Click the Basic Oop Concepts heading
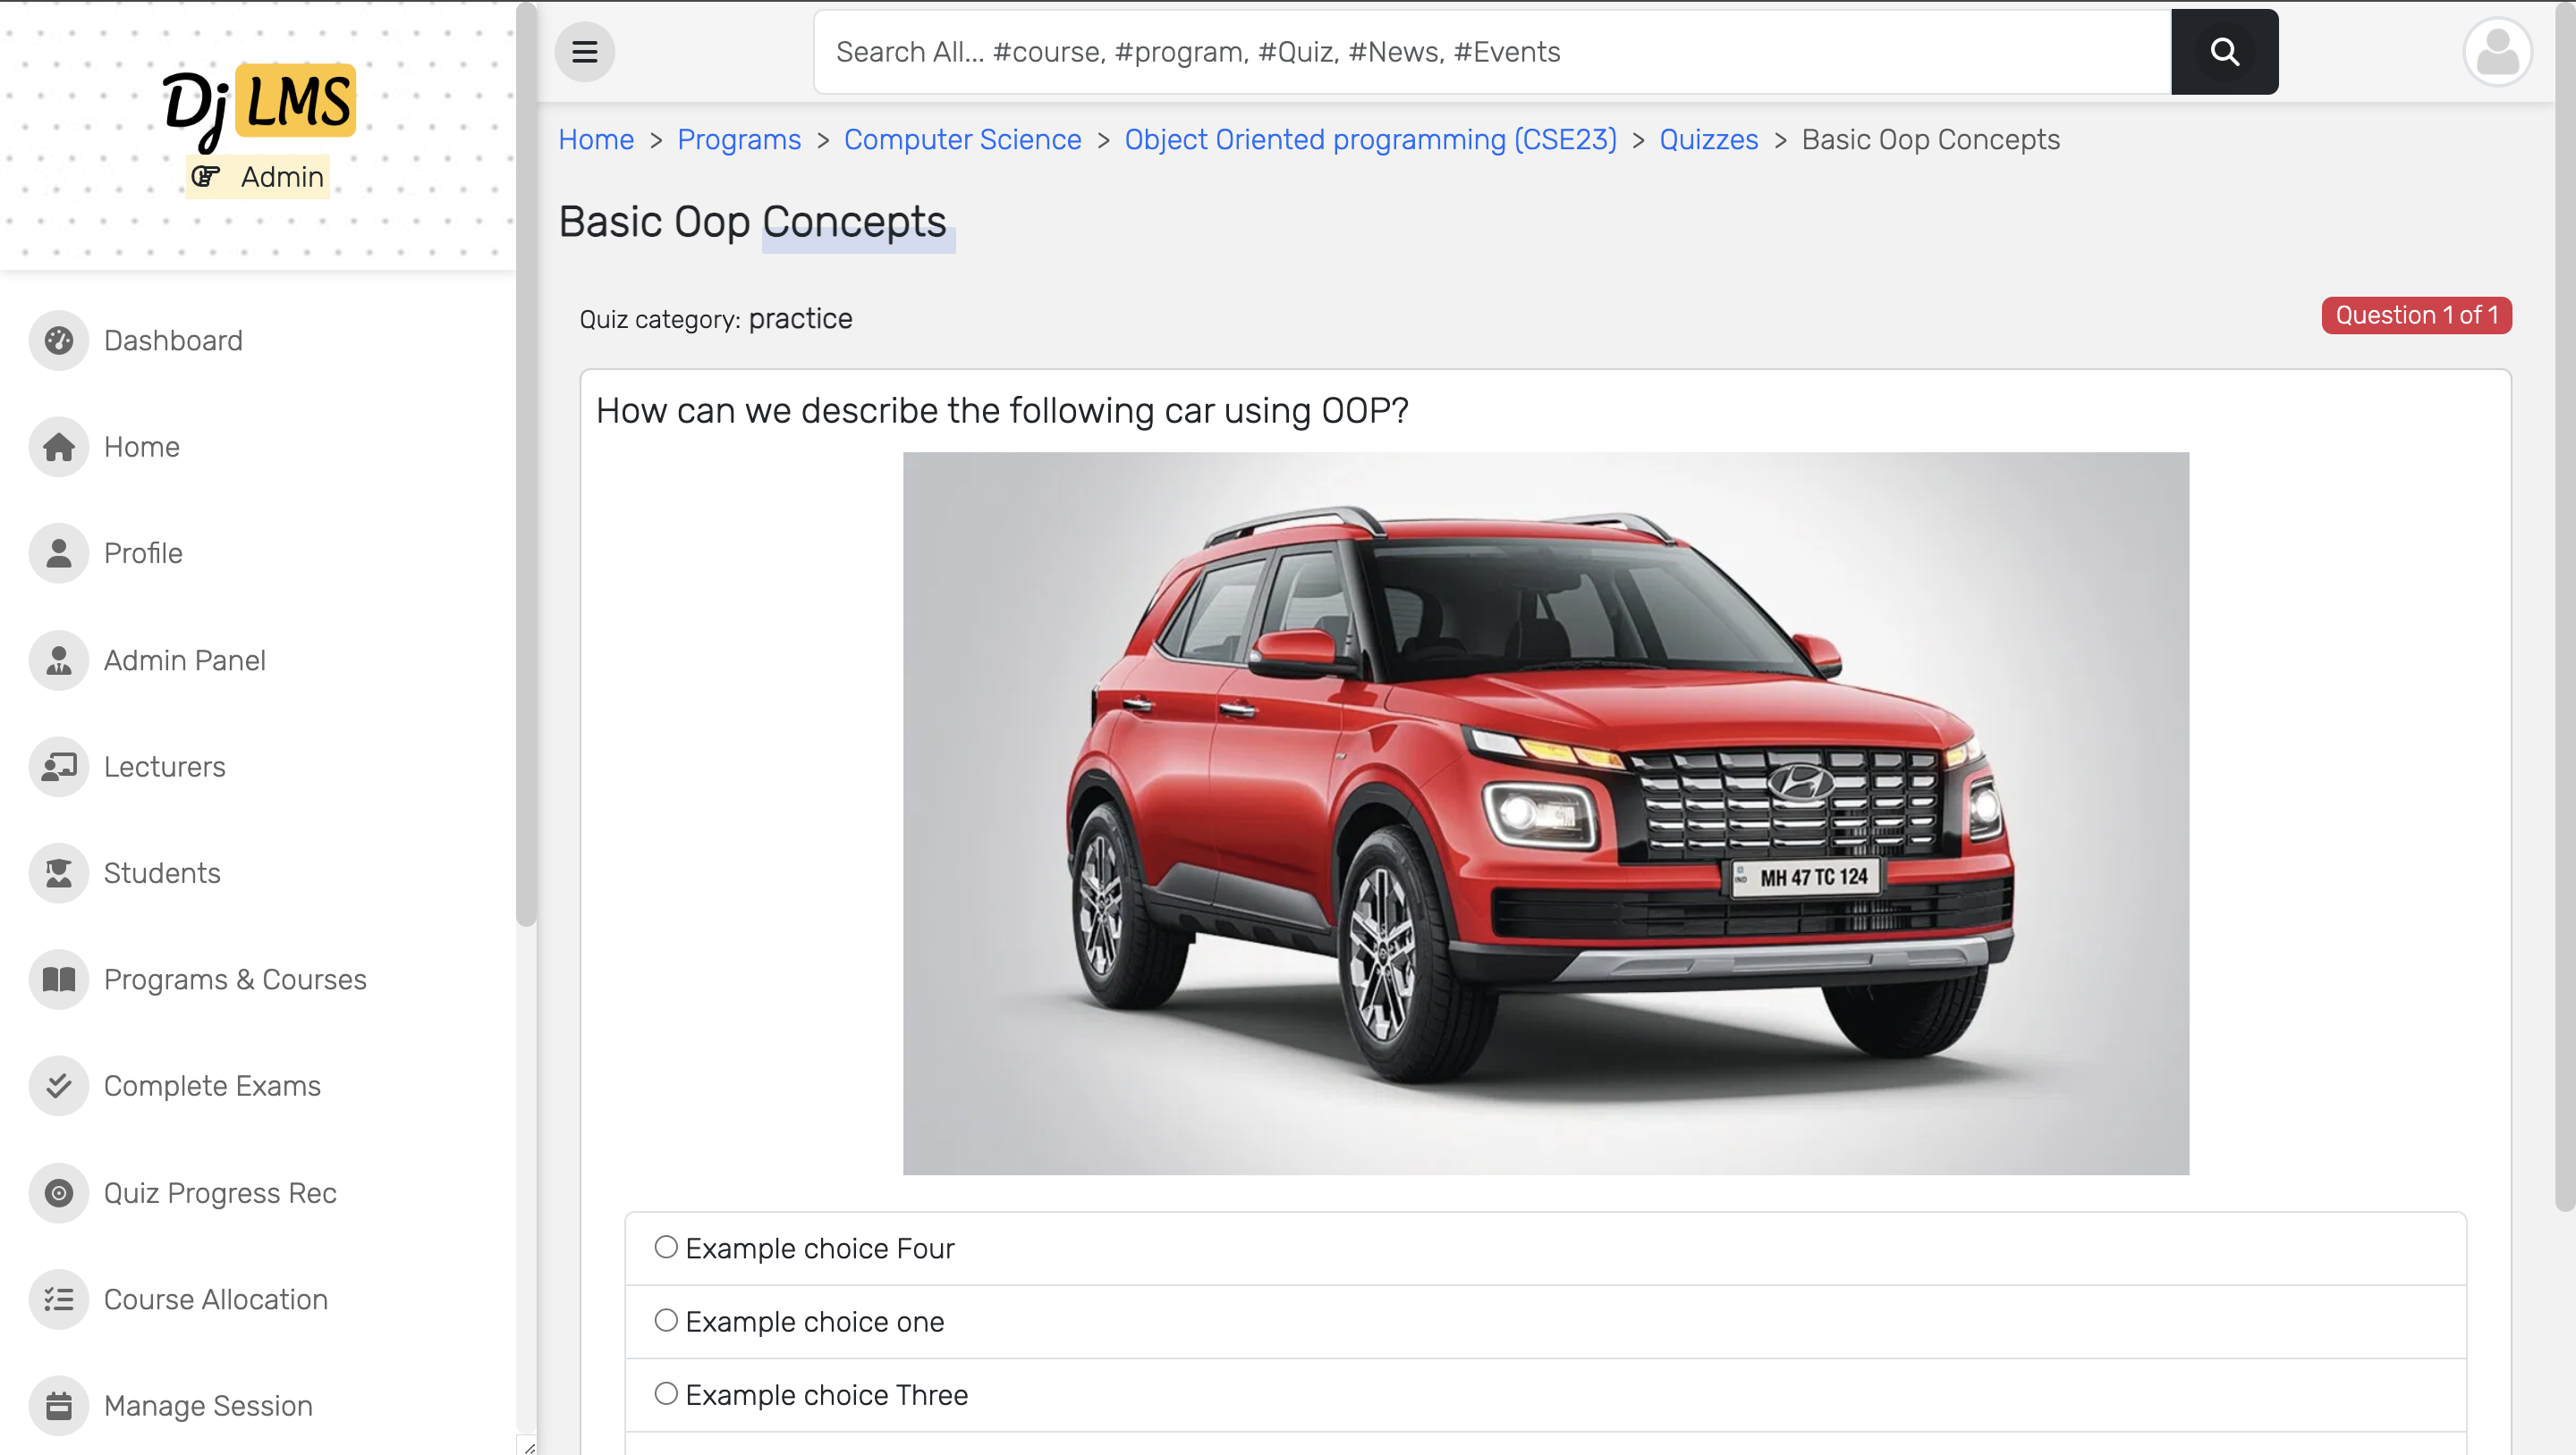The image size is (2576, 1455). pos(752,222)
